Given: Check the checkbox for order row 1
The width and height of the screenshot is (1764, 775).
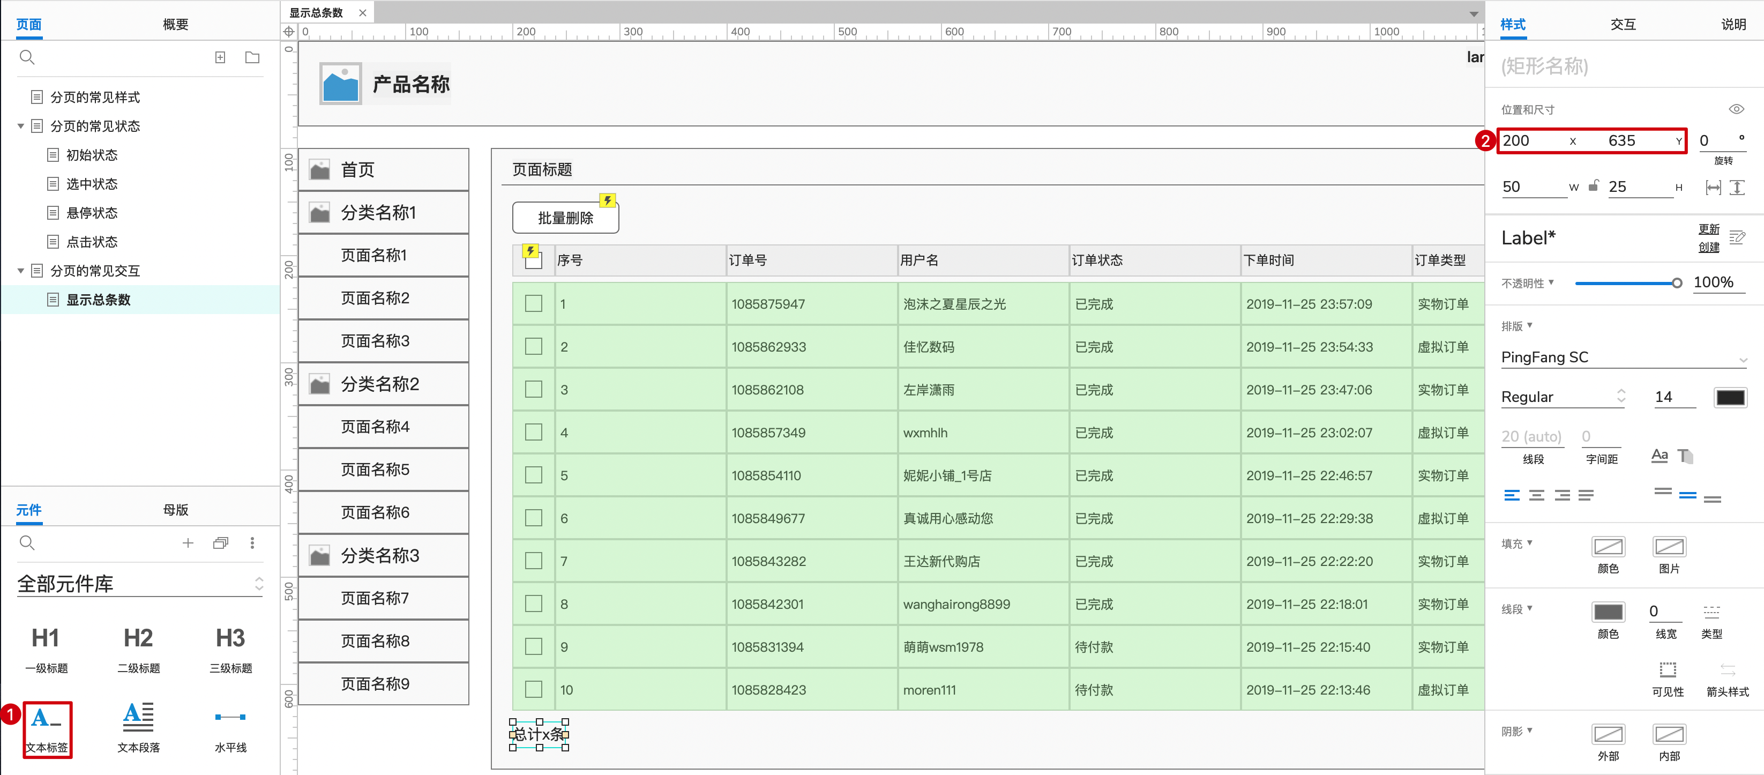Looking at the screenshot, I should [534, 303].
